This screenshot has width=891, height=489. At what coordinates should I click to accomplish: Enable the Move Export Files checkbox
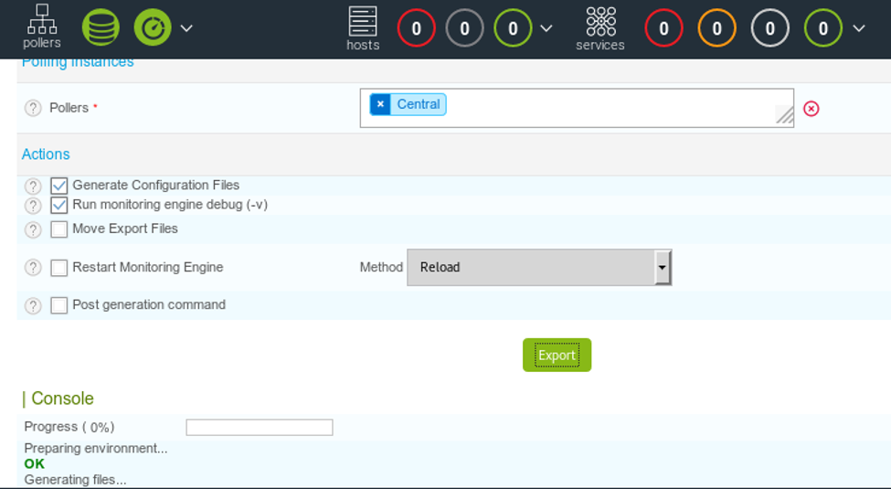click(59, 229)
